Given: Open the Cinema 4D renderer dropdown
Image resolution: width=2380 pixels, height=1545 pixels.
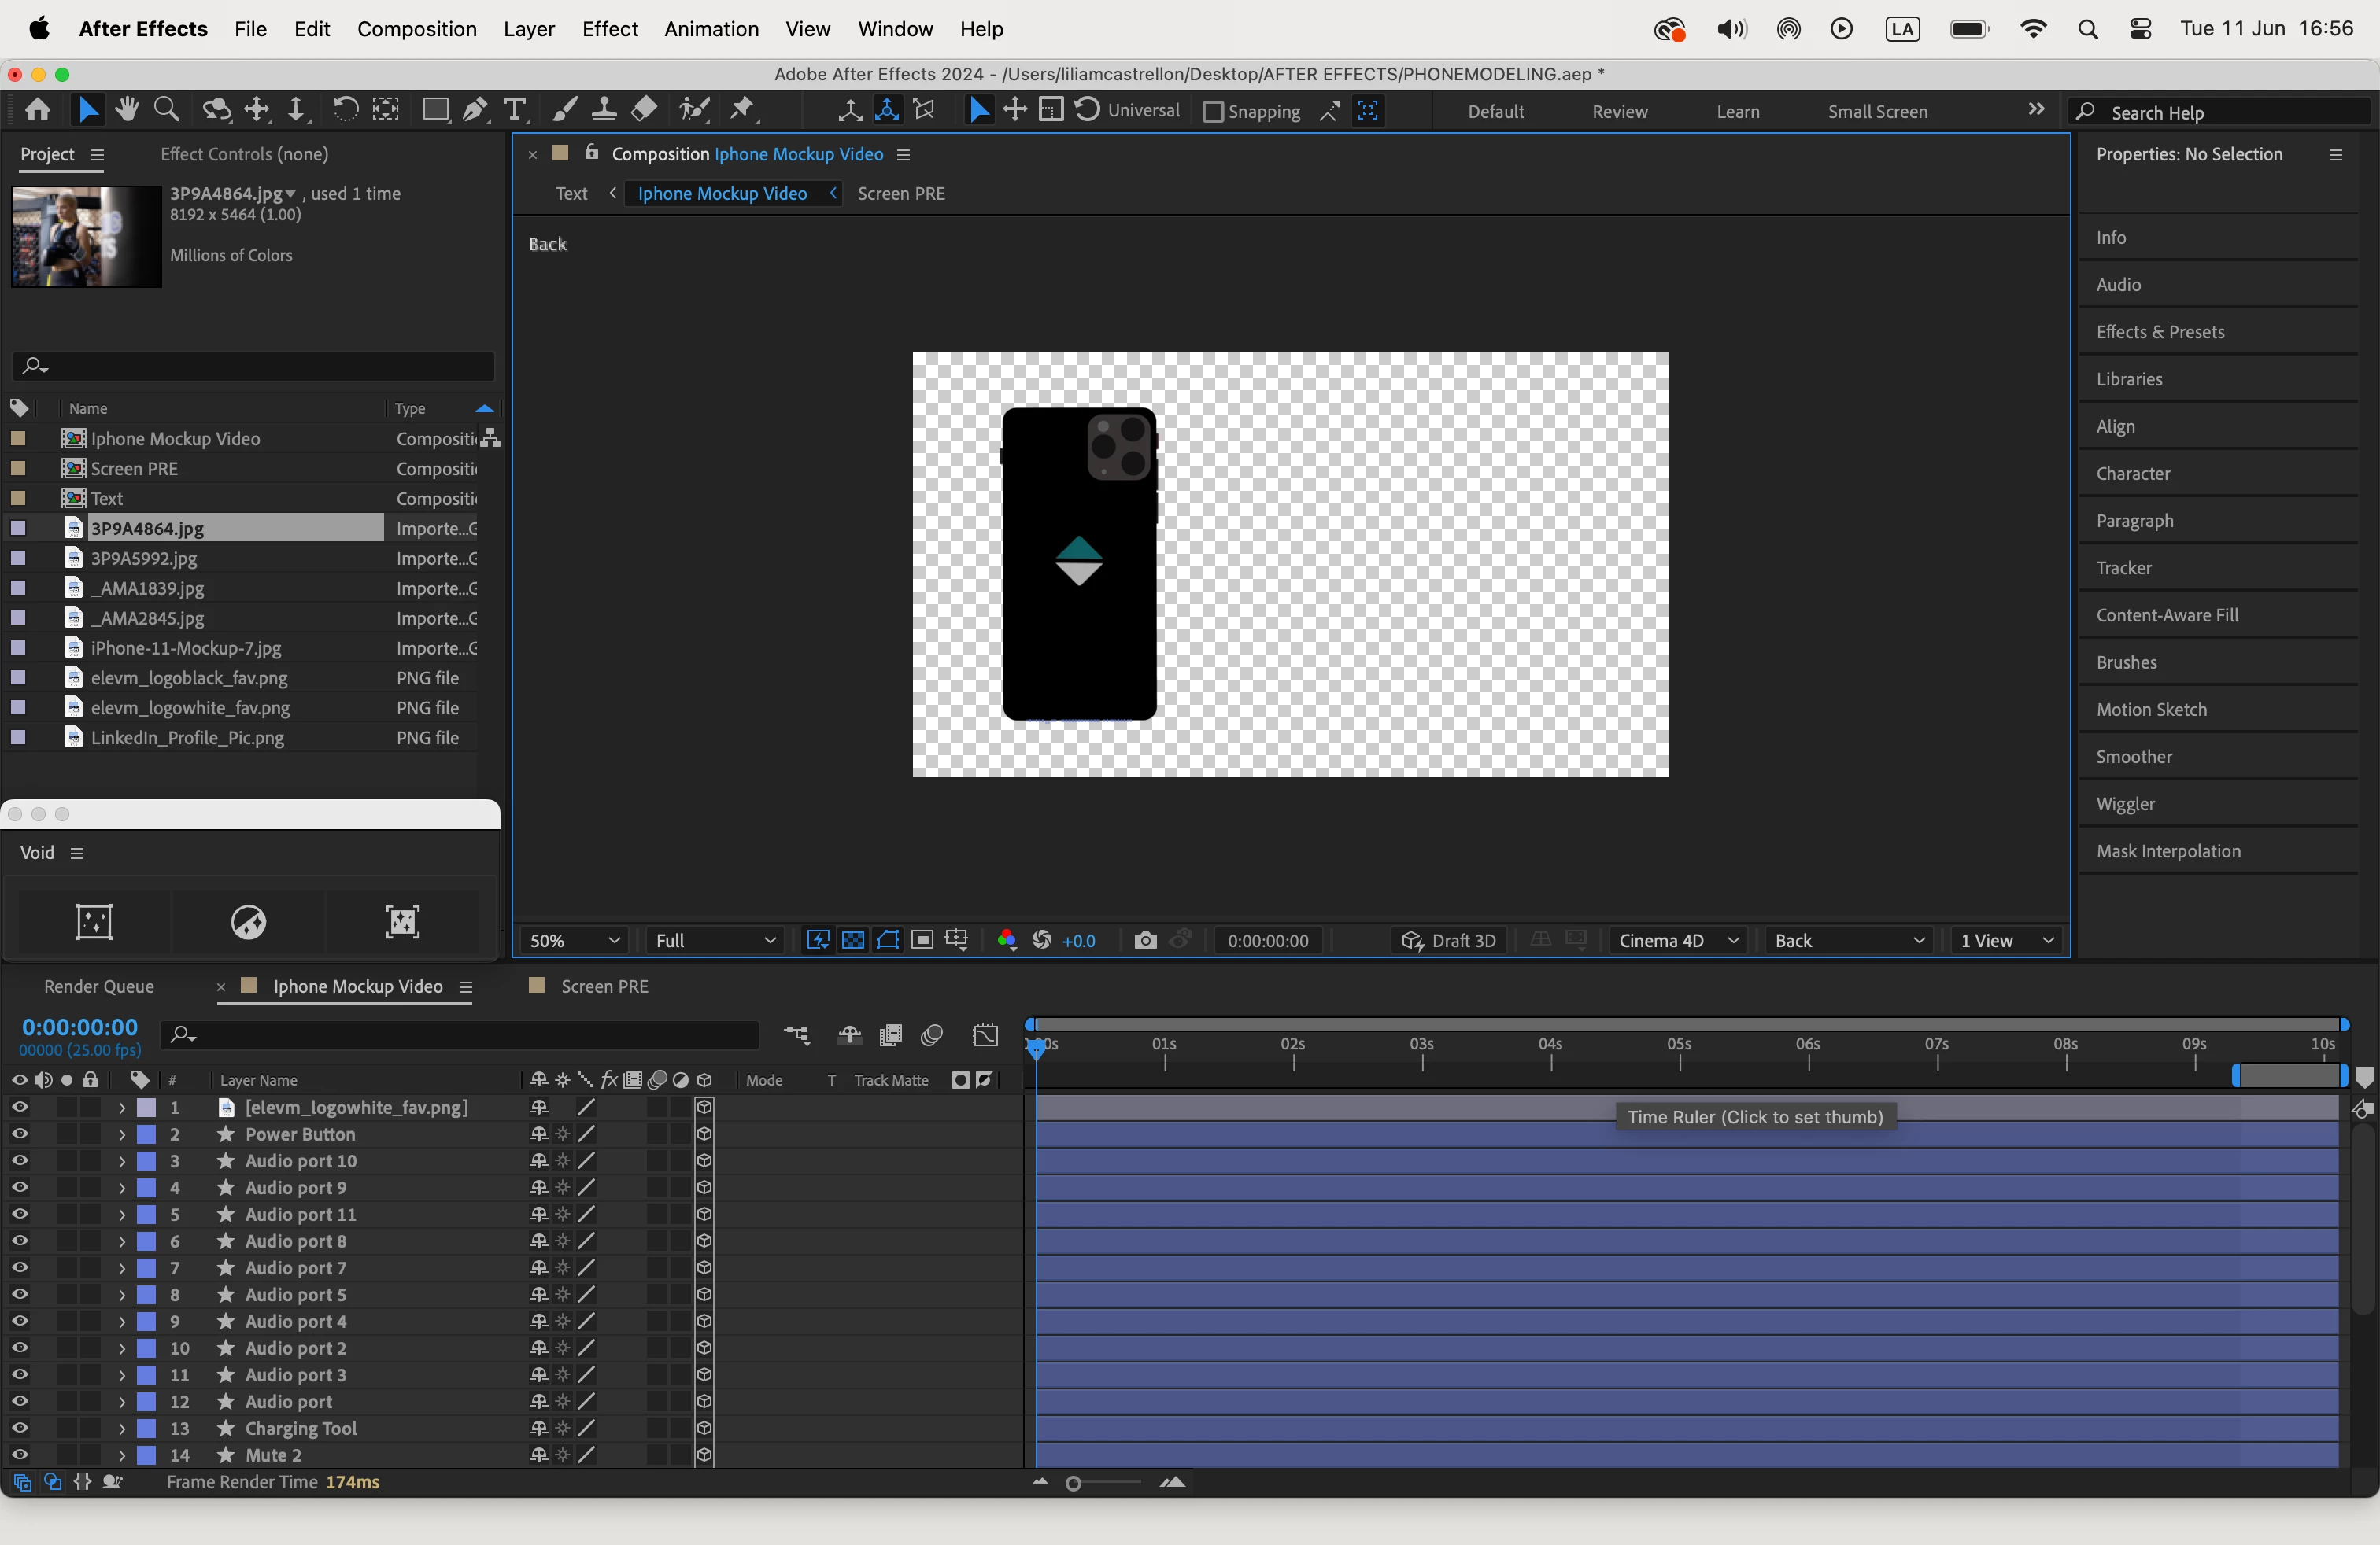Looking at the screenshot, I should point(1677,940).
